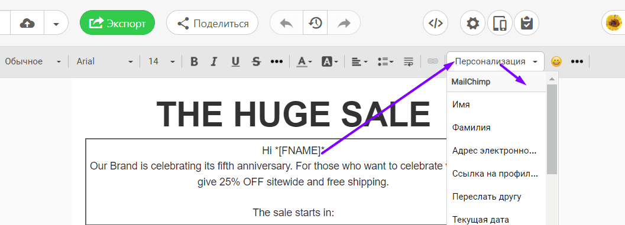Toggle italic formatting
Viewport: 625px width, 225px height.
(214, 62)
